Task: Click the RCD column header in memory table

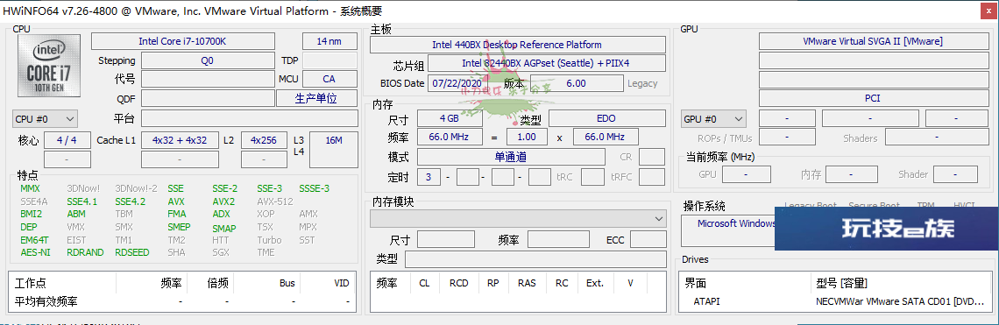Action: [x=458, y=284]
